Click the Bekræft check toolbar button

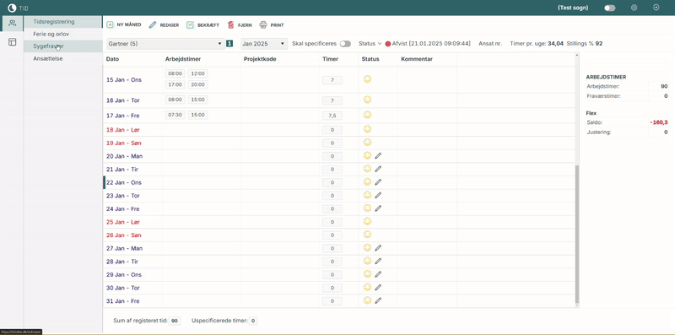[202, 25]
